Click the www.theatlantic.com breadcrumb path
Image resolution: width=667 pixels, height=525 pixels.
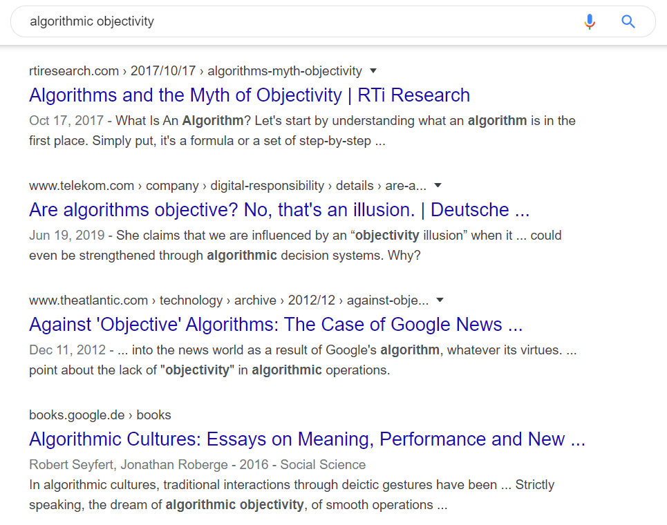(x=229, y=300)
